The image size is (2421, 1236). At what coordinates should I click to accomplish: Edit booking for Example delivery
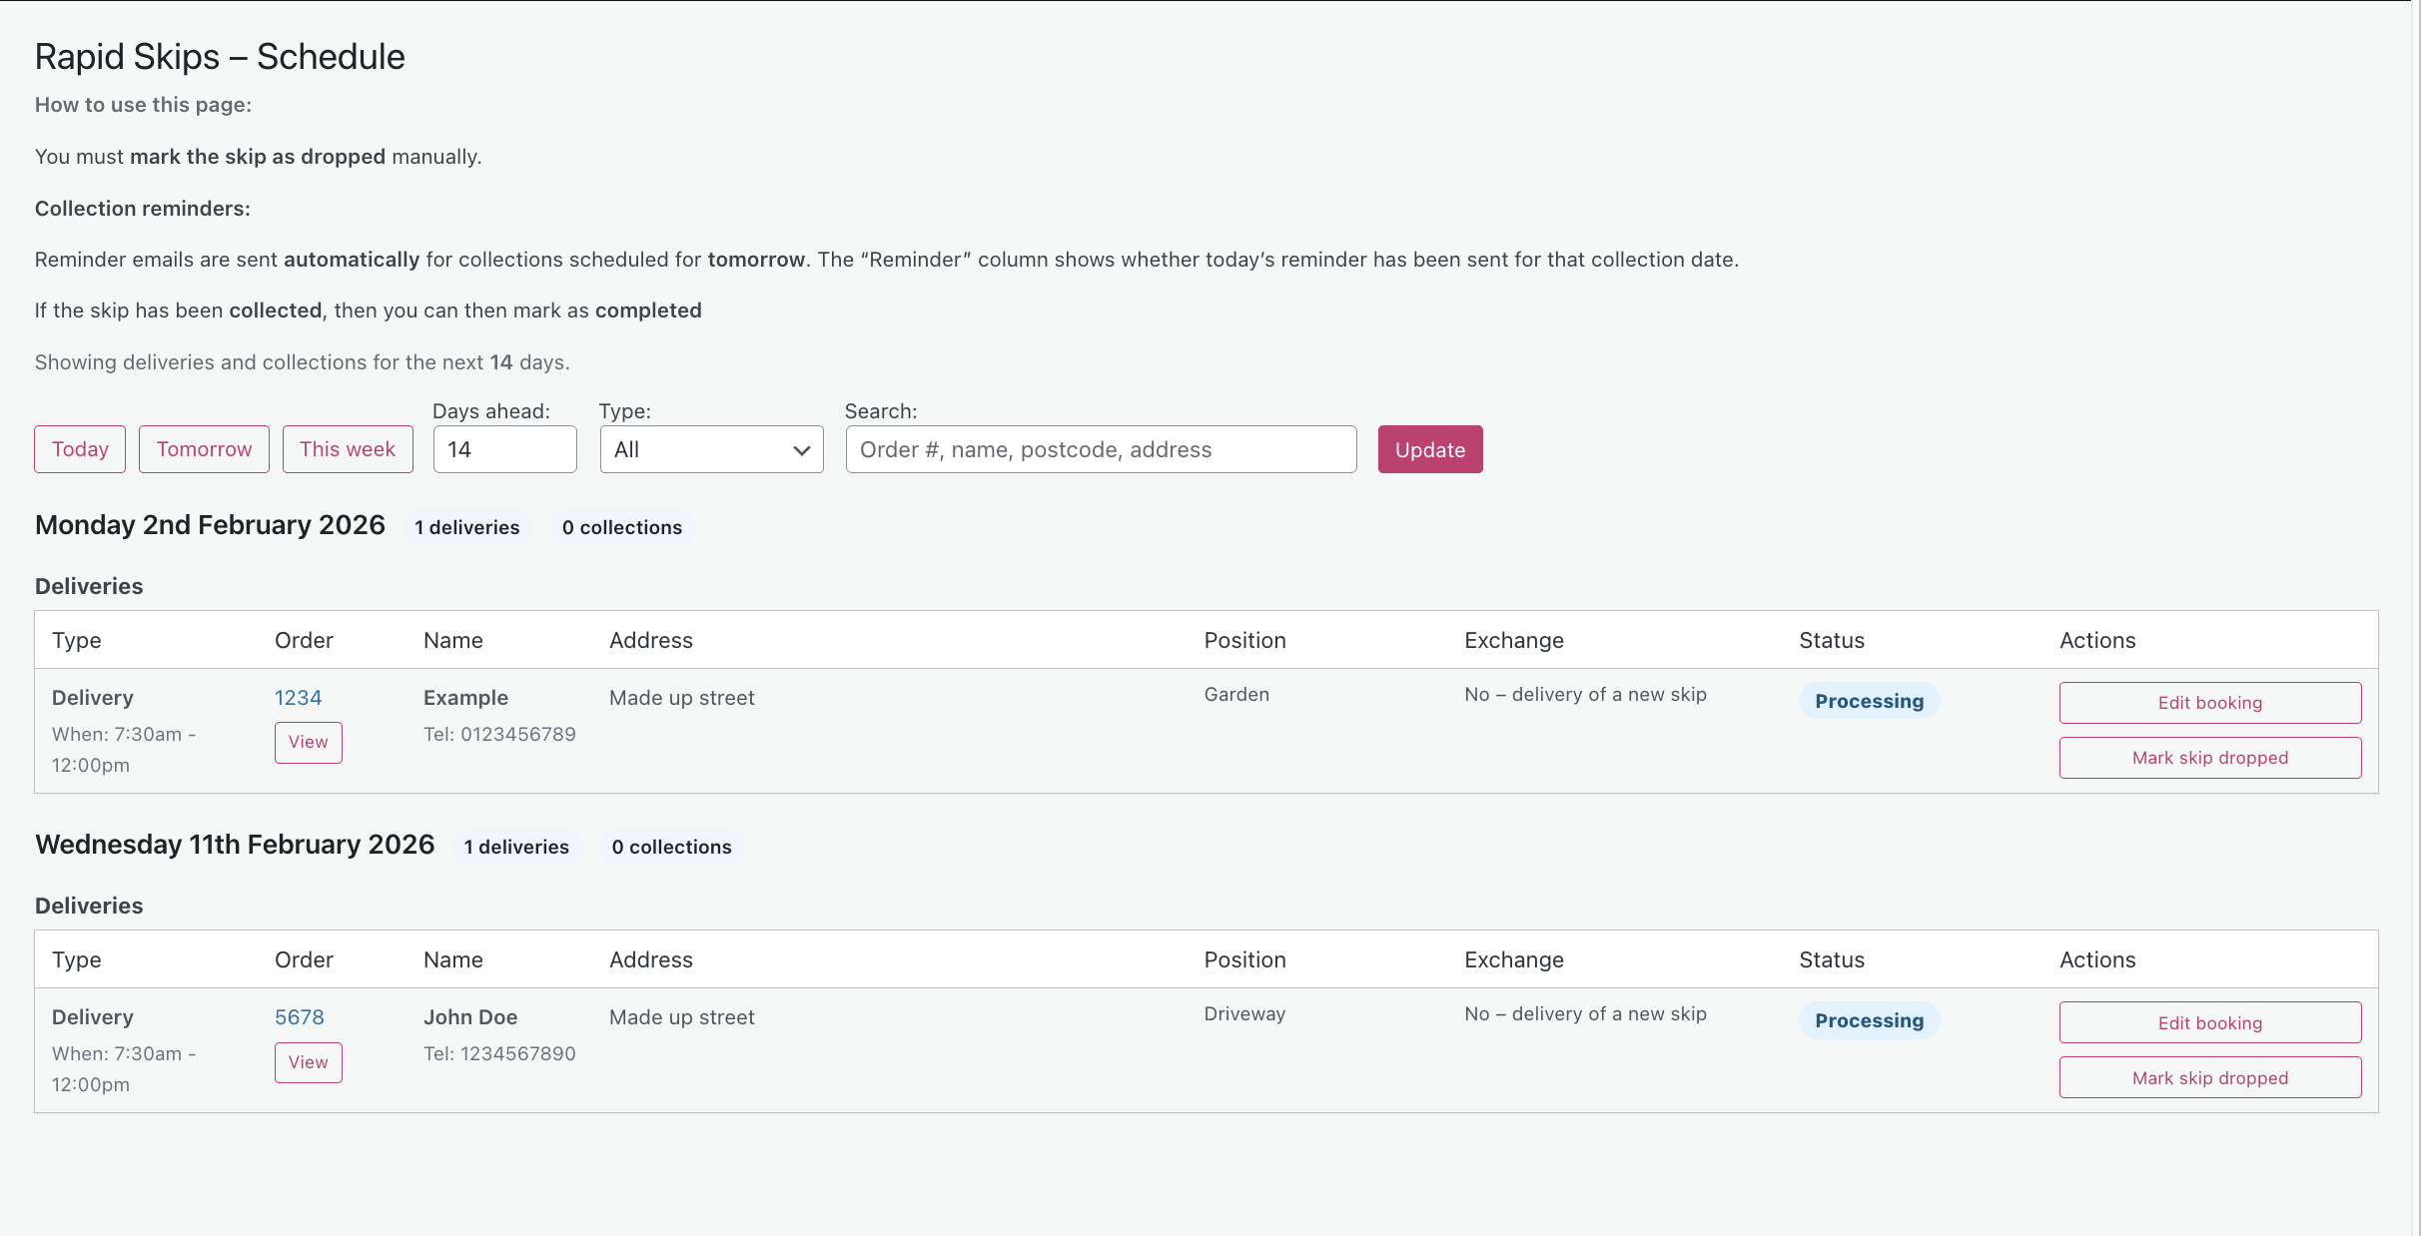click(x=2210, y=702)
